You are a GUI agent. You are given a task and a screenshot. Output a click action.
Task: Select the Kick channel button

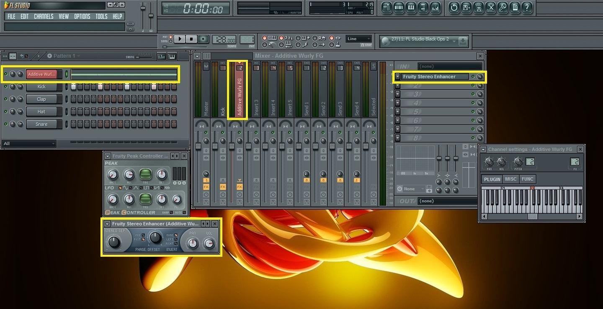[x=41, y=87]
